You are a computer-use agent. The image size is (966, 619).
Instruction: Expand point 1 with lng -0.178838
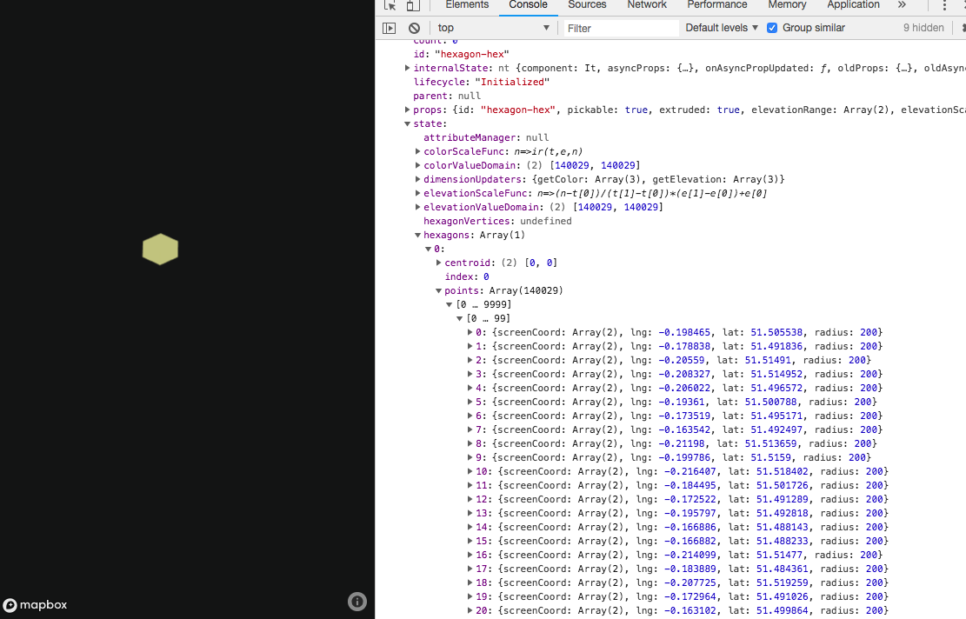[470, 346]
